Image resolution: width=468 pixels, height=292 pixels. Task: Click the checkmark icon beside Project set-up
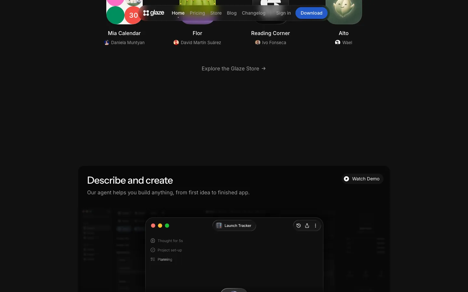point(153,250)
